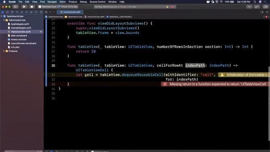The width and height of the screenshot is (270, 152).
Task: Click line number 30 in the gutter
Action: (53, 65)
